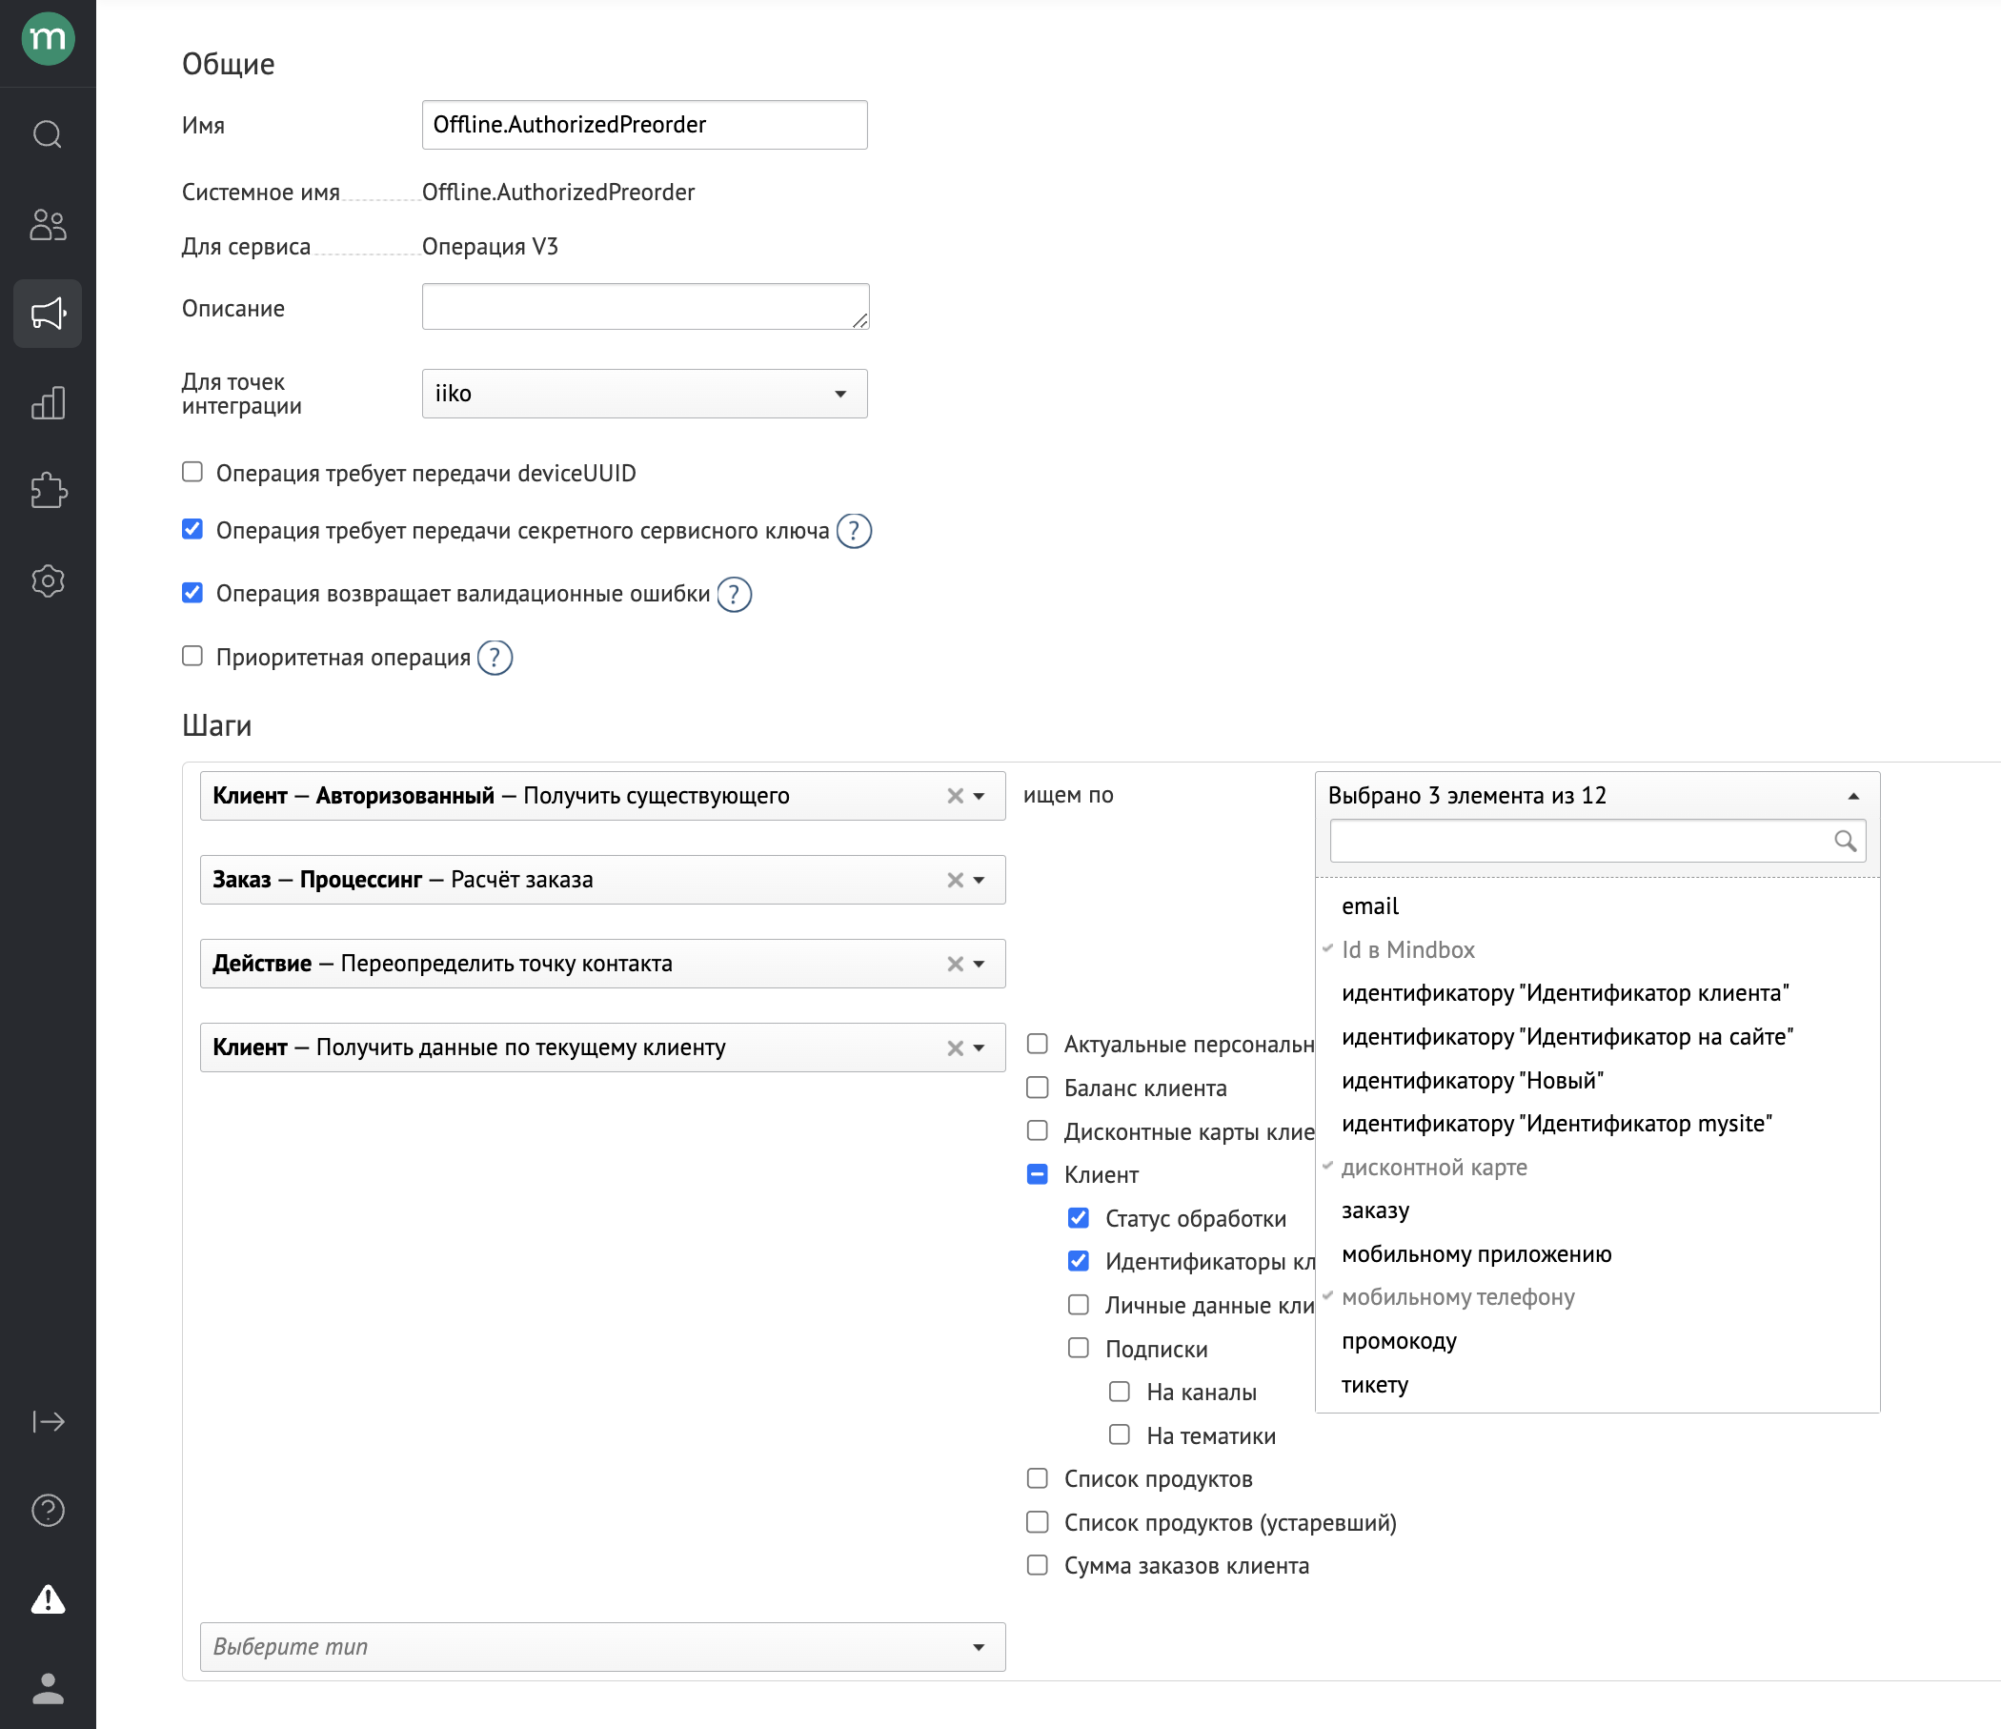
Task: Open reports bar chart icon in sidebar
Action: [48, 403]
